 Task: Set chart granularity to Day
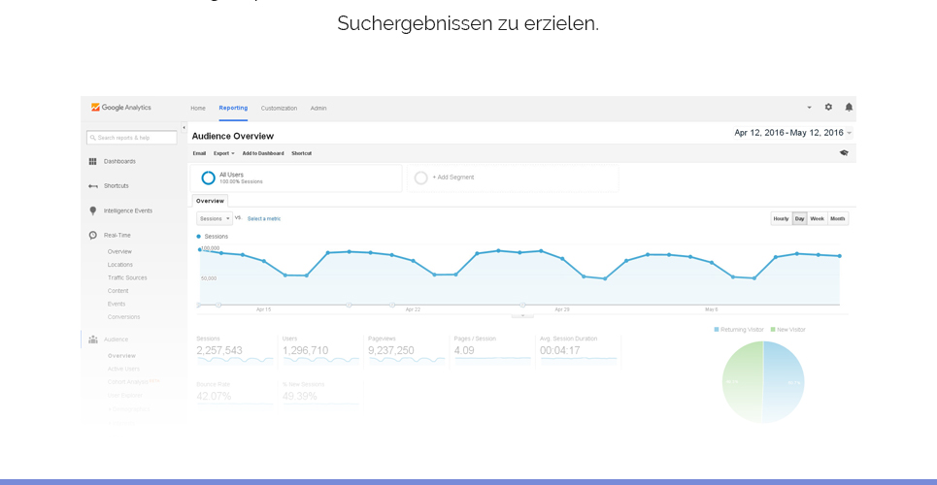click(799, 218)
